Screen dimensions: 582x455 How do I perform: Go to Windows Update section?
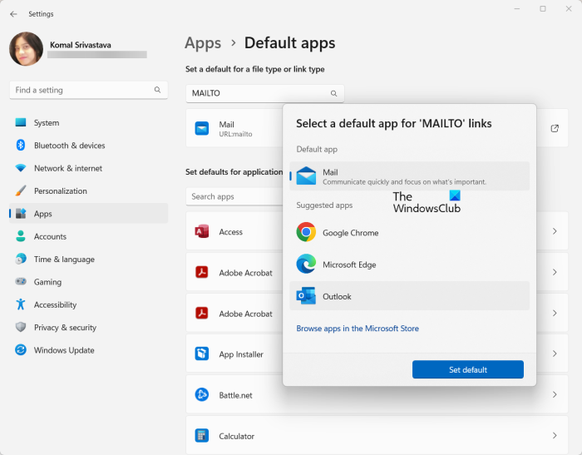pyautogui.click(x=63, y=350)
